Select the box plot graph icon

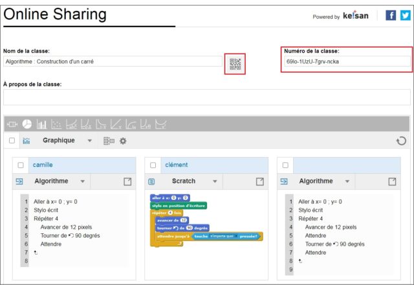(x=12, y=124)
